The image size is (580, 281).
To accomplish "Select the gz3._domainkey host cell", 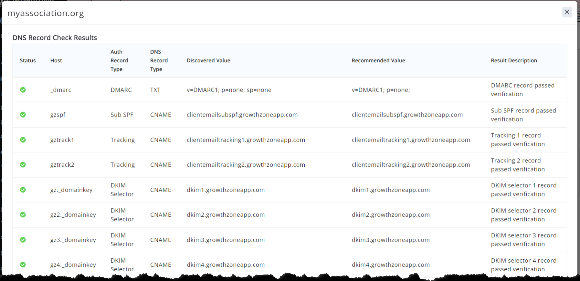I will coord(73,240).
